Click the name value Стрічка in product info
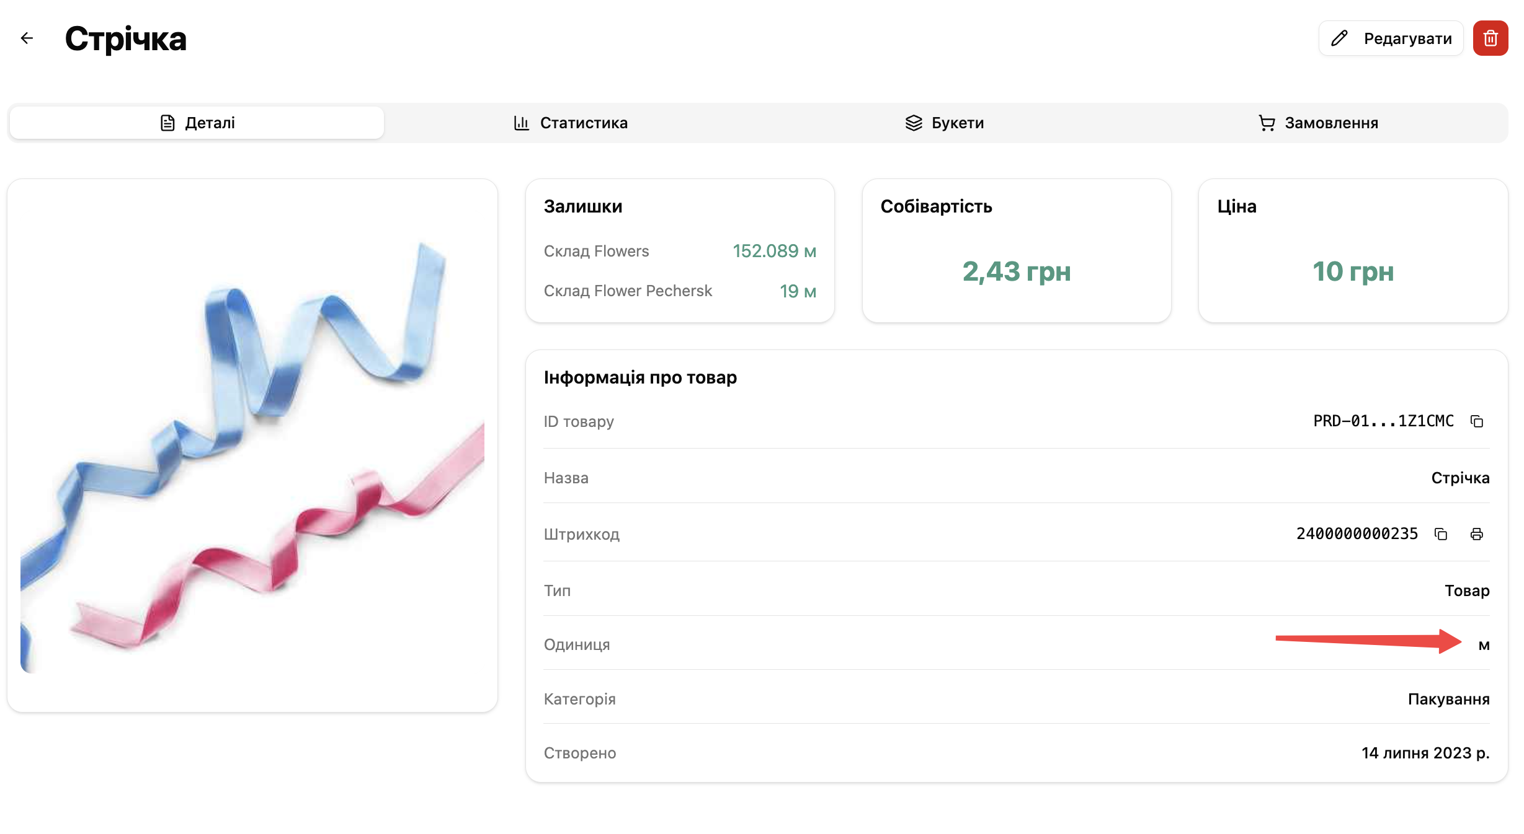The width and height of the screenshot is (1524, 834). coord(1460,478)
